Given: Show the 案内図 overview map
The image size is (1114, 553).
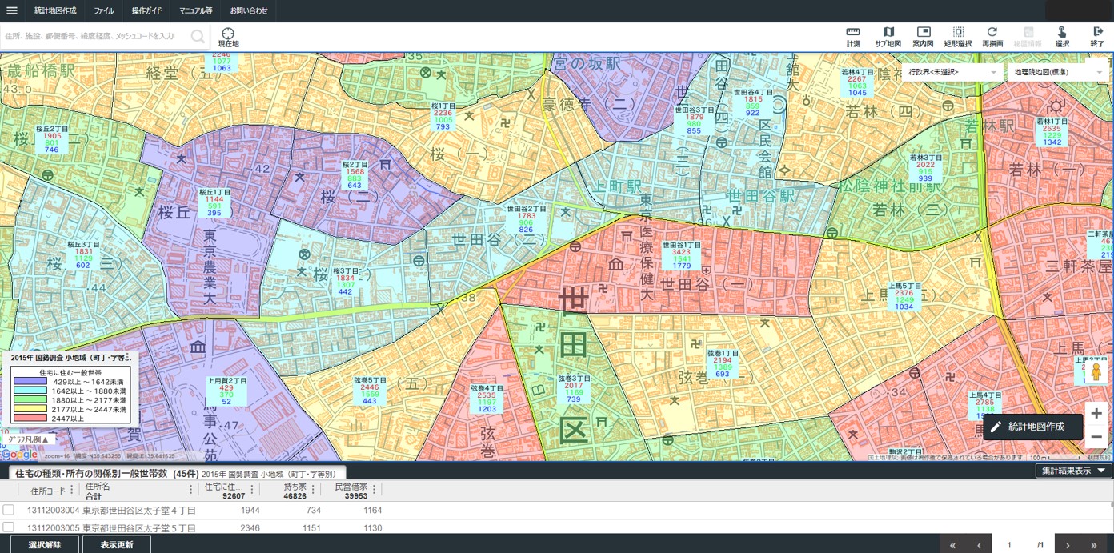Looking at the screenshot, I should pyautogui.click(x=924, y=38).
